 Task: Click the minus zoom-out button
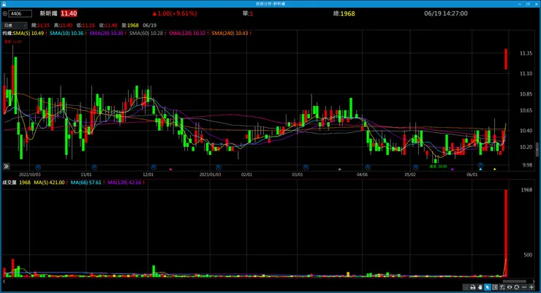[x=524, y=287]
